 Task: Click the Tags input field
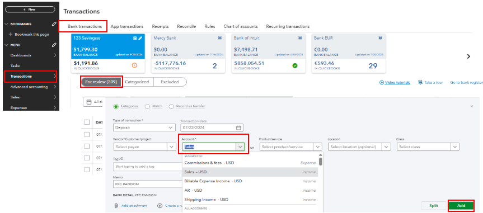[148, 167]
